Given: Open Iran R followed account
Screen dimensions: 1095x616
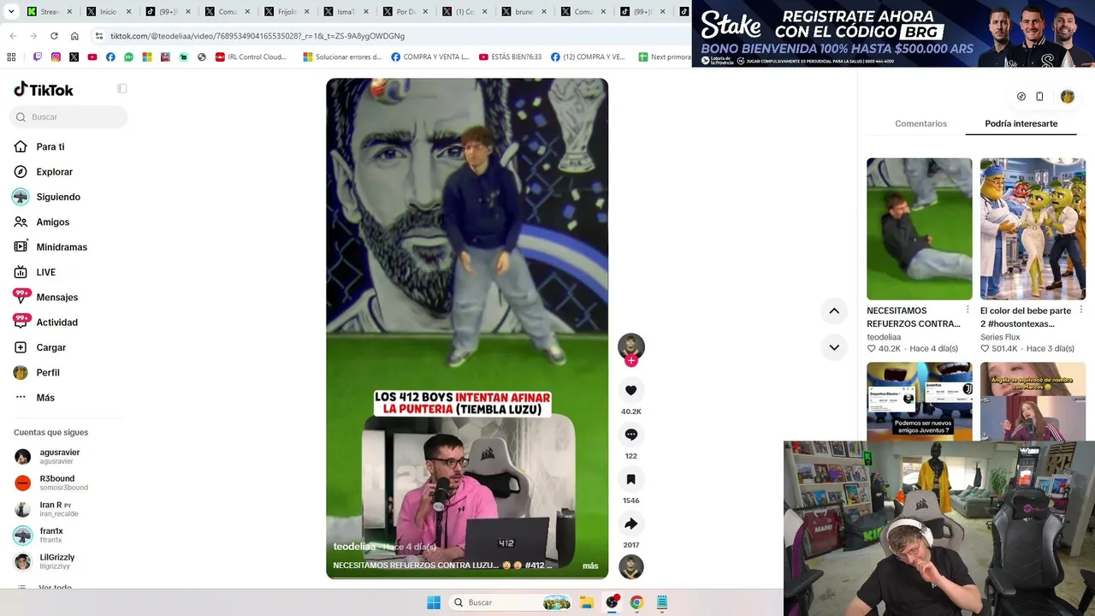Looking at the screenshot, I should (46, 509).
